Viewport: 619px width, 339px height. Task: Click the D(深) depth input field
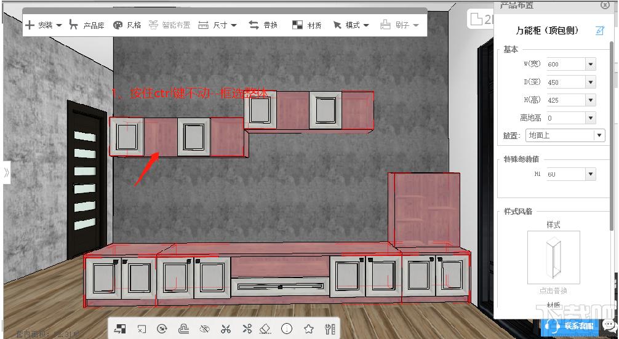pos(565,82)
